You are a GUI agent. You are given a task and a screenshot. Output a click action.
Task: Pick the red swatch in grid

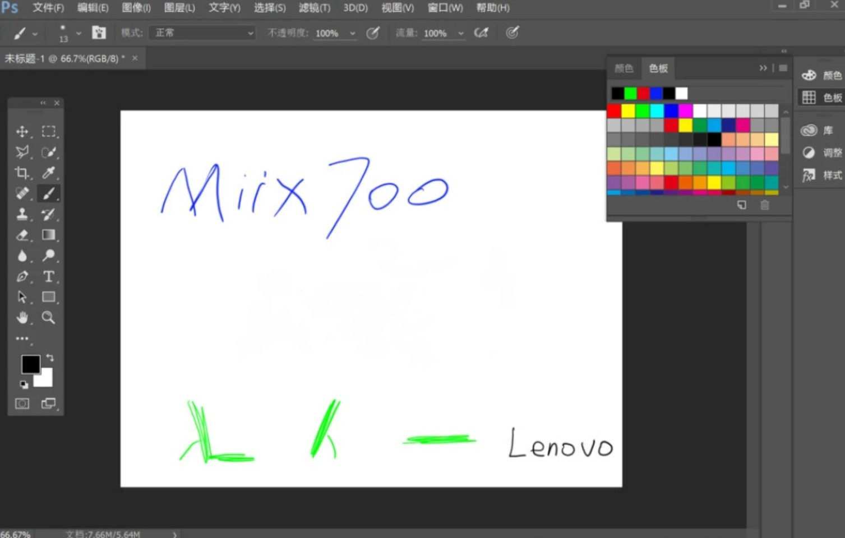614,110
